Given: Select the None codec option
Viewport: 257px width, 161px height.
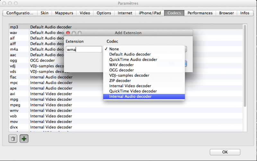Looking at the screenshot, I should click(114, 49).
